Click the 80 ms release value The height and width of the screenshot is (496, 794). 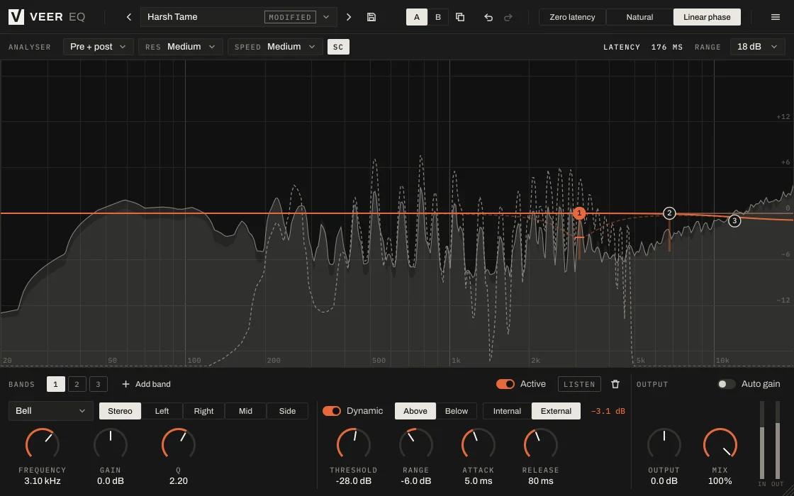(540, 481)
